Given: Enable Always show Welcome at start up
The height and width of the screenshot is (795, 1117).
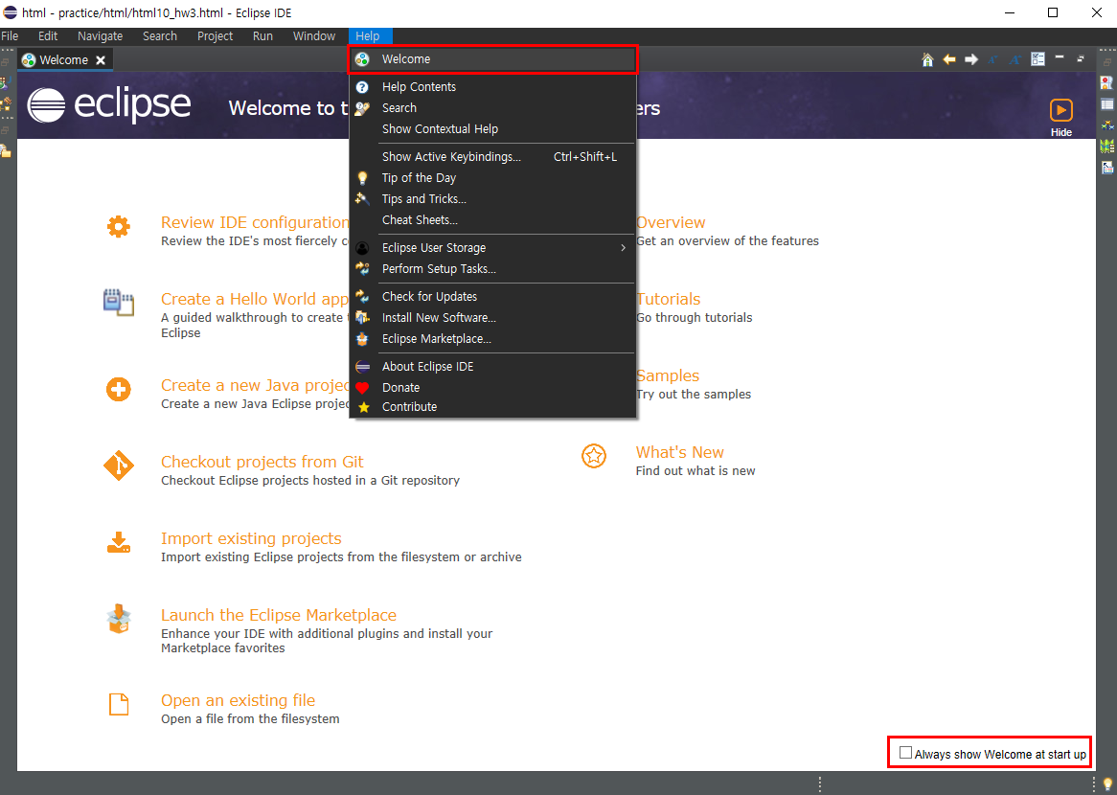Looking at the screenshot, I should pos(905,753).
